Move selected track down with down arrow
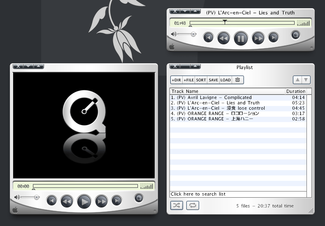Viewport: 325px width, 226px height. [x=306, y=80]
